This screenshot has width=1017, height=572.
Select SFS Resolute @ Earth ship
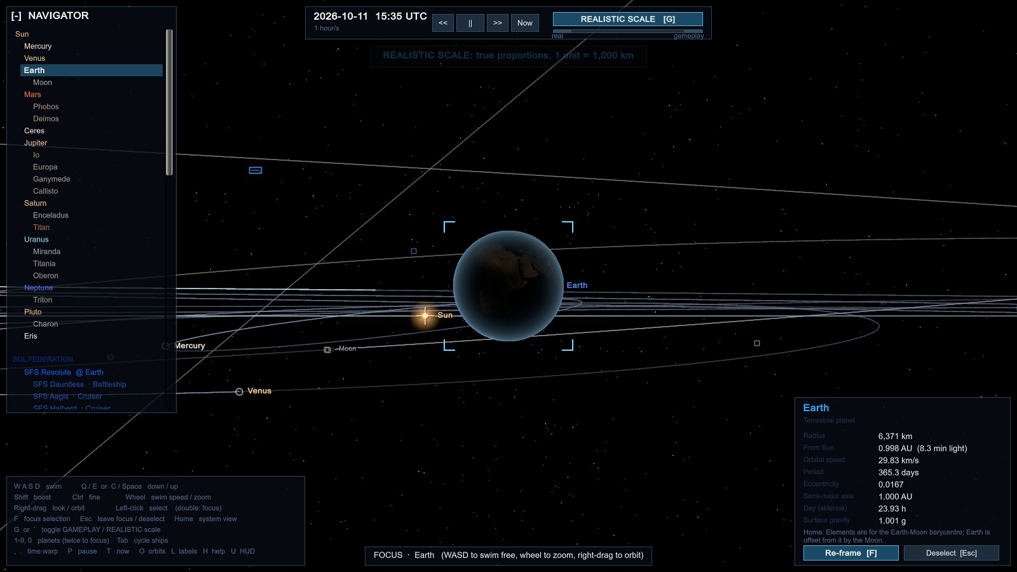point(64,372)
